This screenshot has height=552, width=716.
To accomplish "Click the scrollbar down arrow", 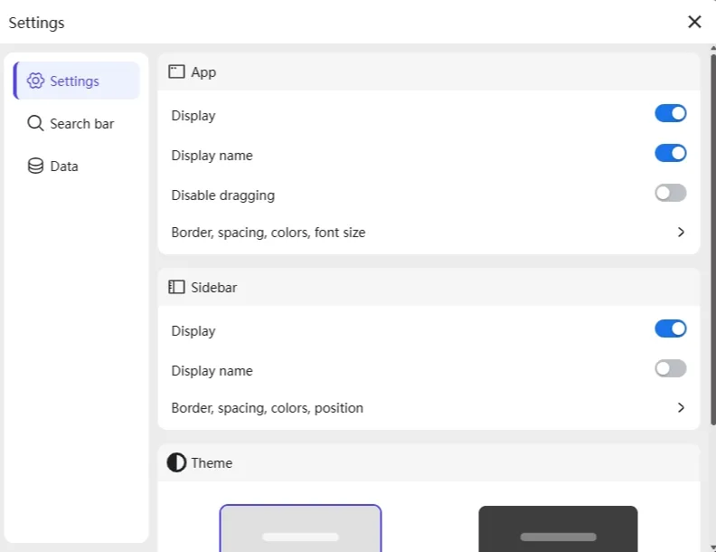I will pyautogui.click(x=712, y=547).
